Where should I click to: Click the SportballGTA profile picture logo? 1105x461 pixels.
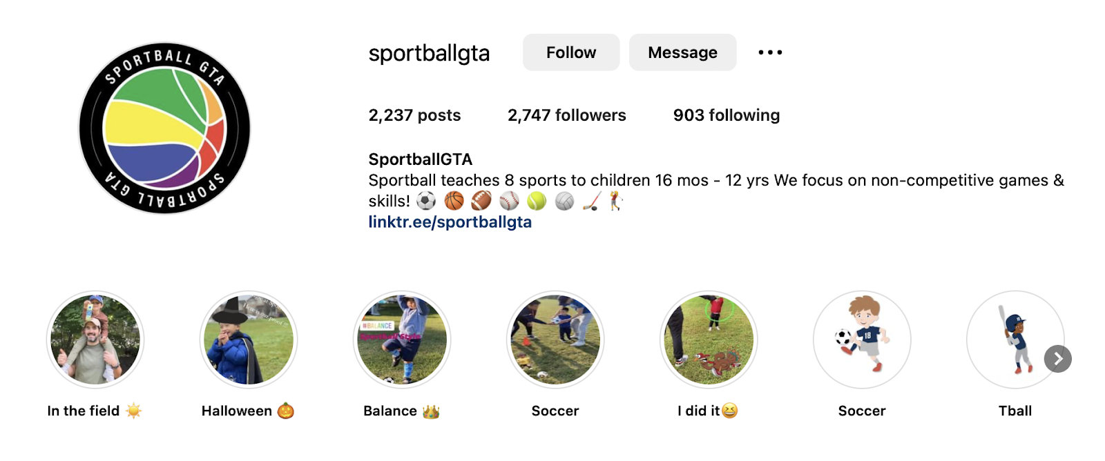pyautogui.click(x=164, y=128)
